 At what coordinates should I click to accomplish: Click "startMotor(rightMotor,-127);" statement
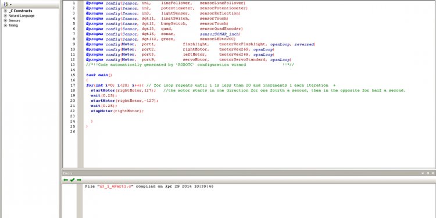pos(124,101)
